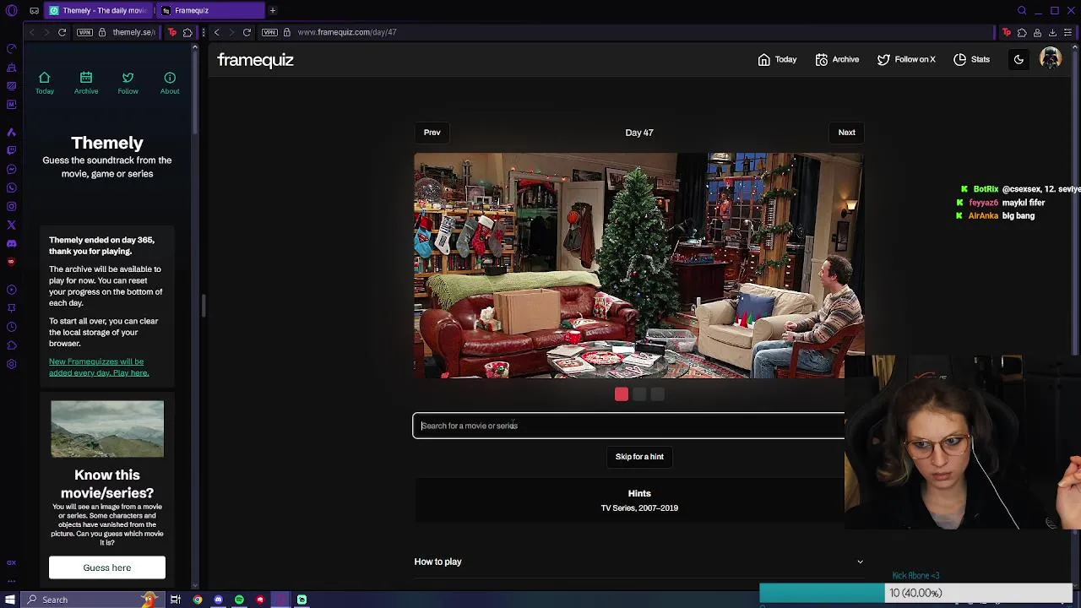Follow the New Framequizzes play here link
The image size is (1081, 608).
[x=98, y=367]
